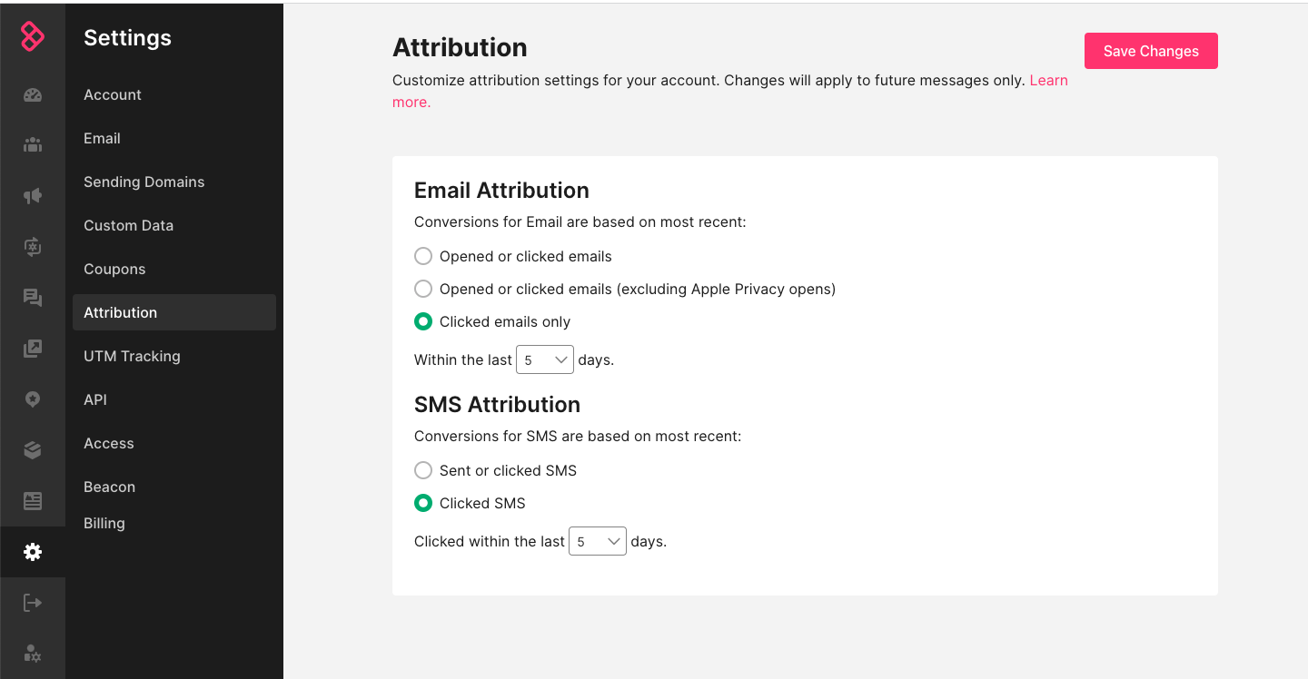Open the newspaper-style content icon
The width and height of the screenshot is (1308, 679).
pyautogui.click(x=33, y=501)
